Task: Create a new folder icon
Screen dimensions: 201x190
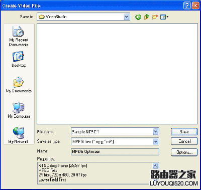Action: coord(155,17)
